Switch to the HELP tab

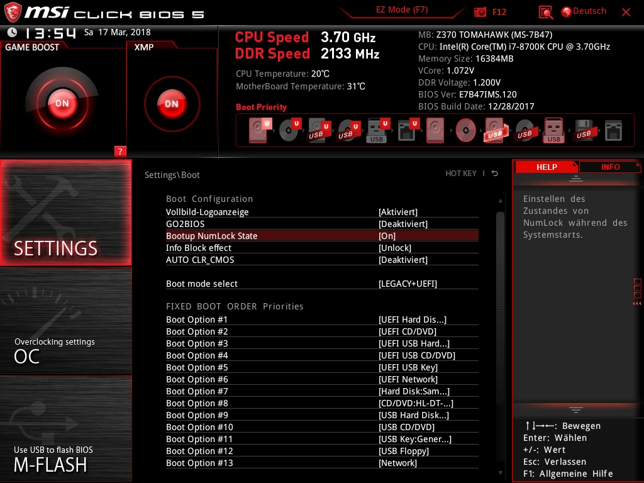tap(547, 167)
